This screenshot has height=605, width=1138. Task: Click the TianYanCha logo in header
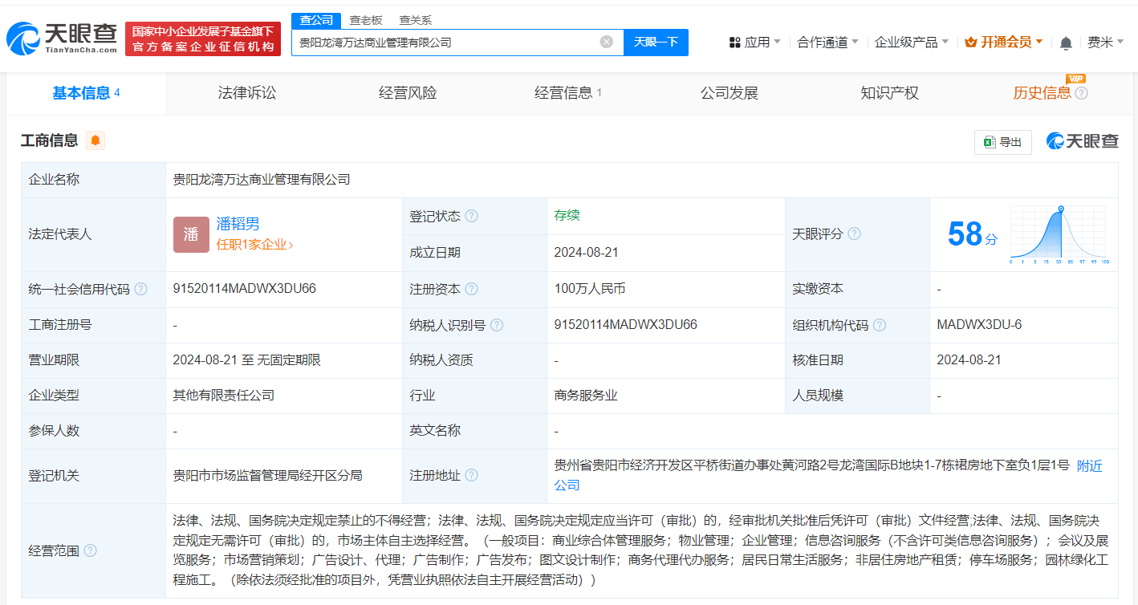pyautogui.click(x=62, y=39)
